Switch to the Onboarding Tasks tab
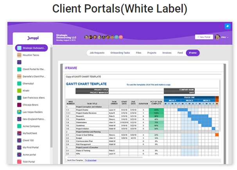Screen dimensions: 237x170 click(x=120, y=53)
